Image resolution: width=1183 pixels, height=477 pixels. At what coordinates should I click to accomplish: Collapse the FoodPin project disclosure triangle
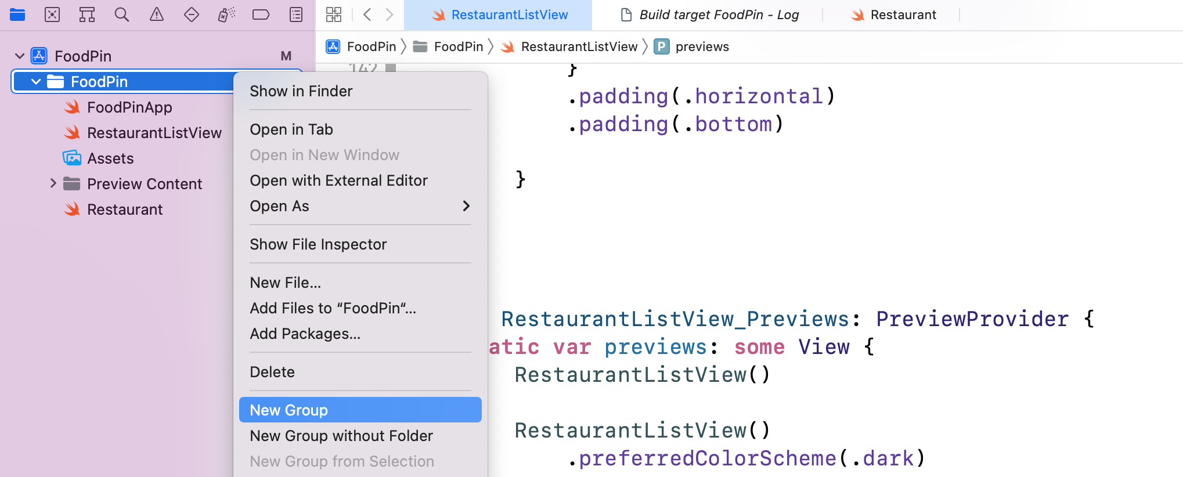(20, 55)
